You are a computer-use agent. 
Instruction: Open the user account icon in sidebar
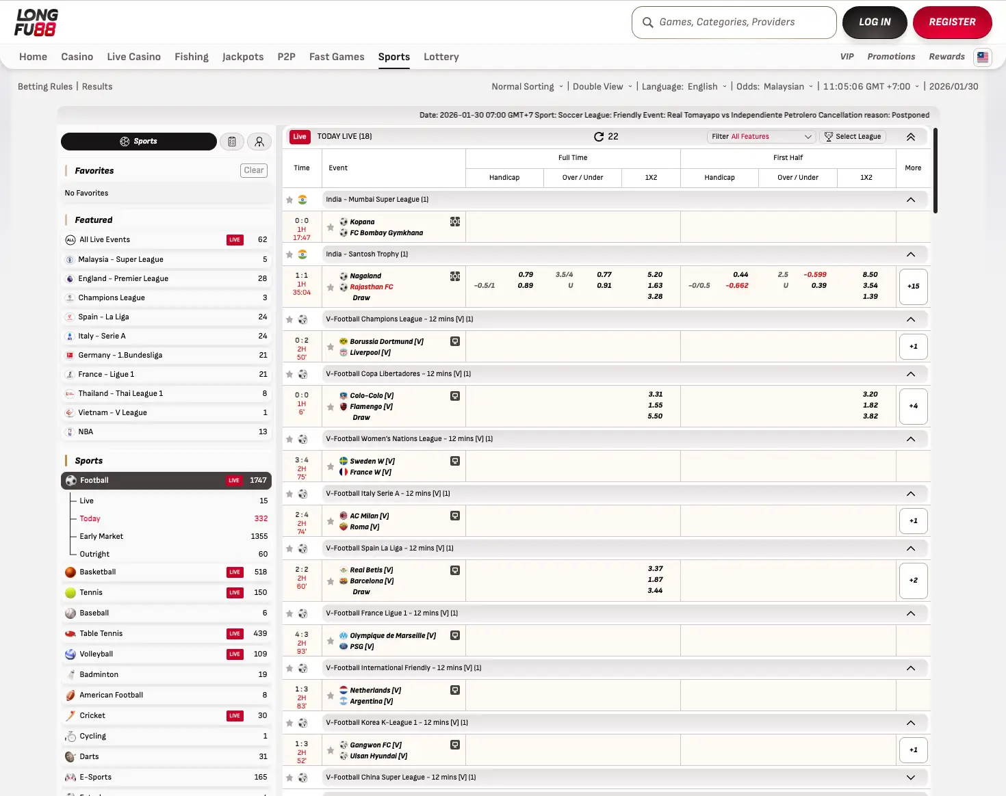[259, 142]
